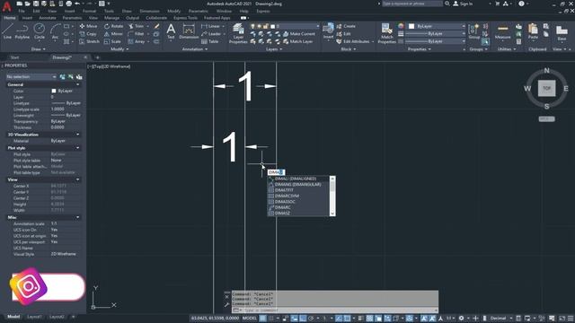Click Match Layer button

tap(297, 41)
